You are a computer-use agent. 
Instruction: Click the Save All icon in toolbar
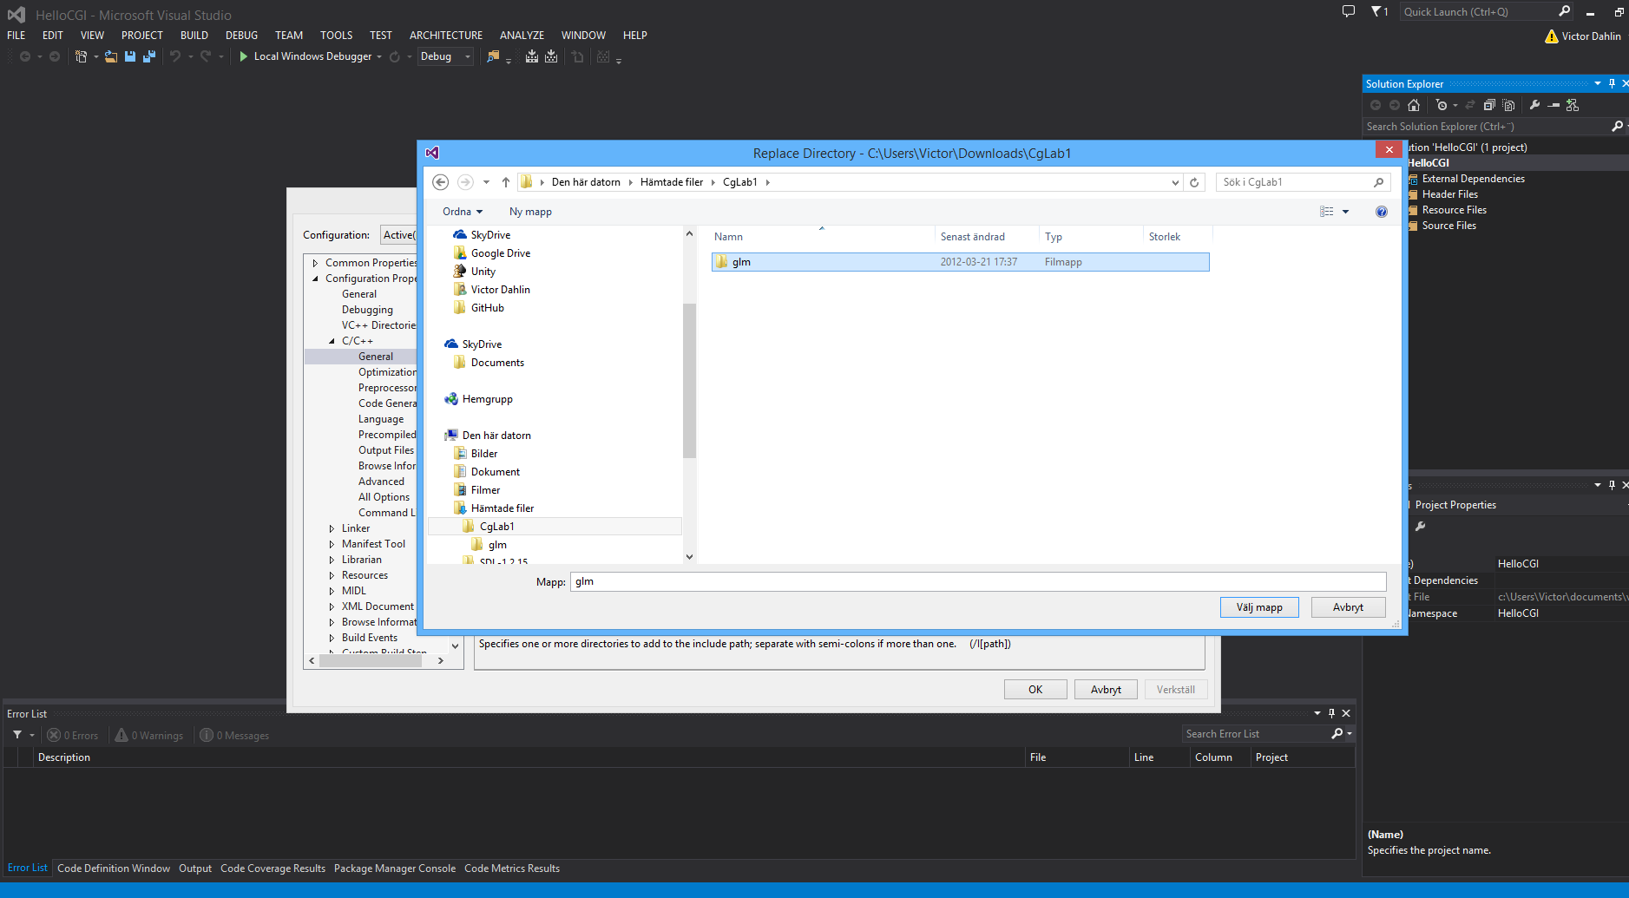149,56
